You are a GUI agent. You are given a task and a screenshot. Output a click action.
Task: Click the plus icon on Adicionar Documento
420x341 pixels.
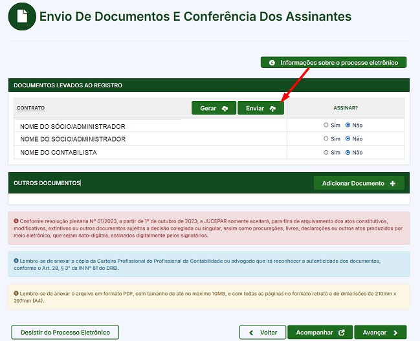393,184
